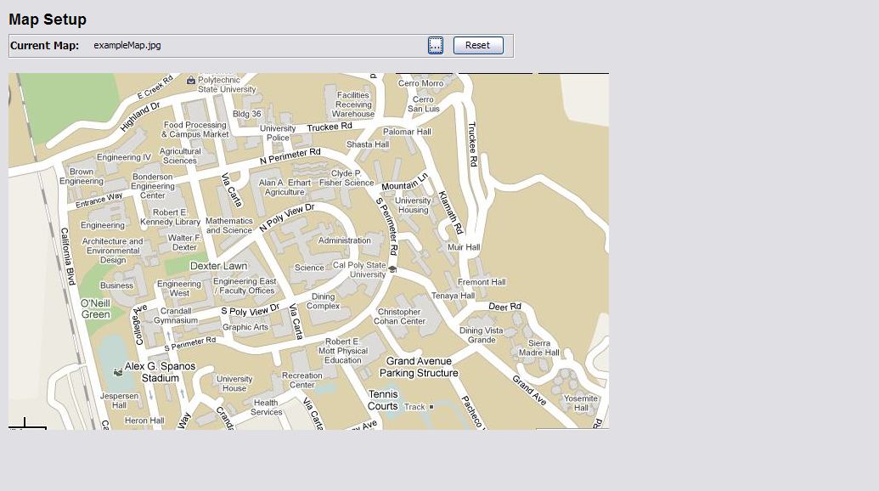Select the Alex G. Spanos Stadium icon
Image resolution: width=879 pixels, height=491 pixels.
click(x=117, y=372)
